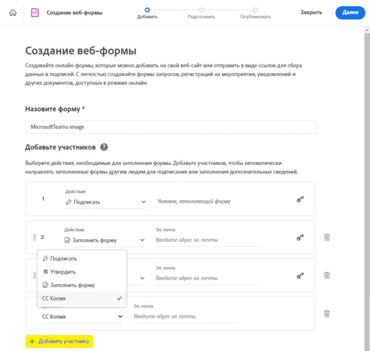Delete third participant with trash icon
Image resolution: width=370 pixels, height=351 pixels.
(327, 276)
